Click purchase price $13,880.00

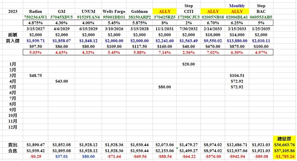click(x=237, y=41)
